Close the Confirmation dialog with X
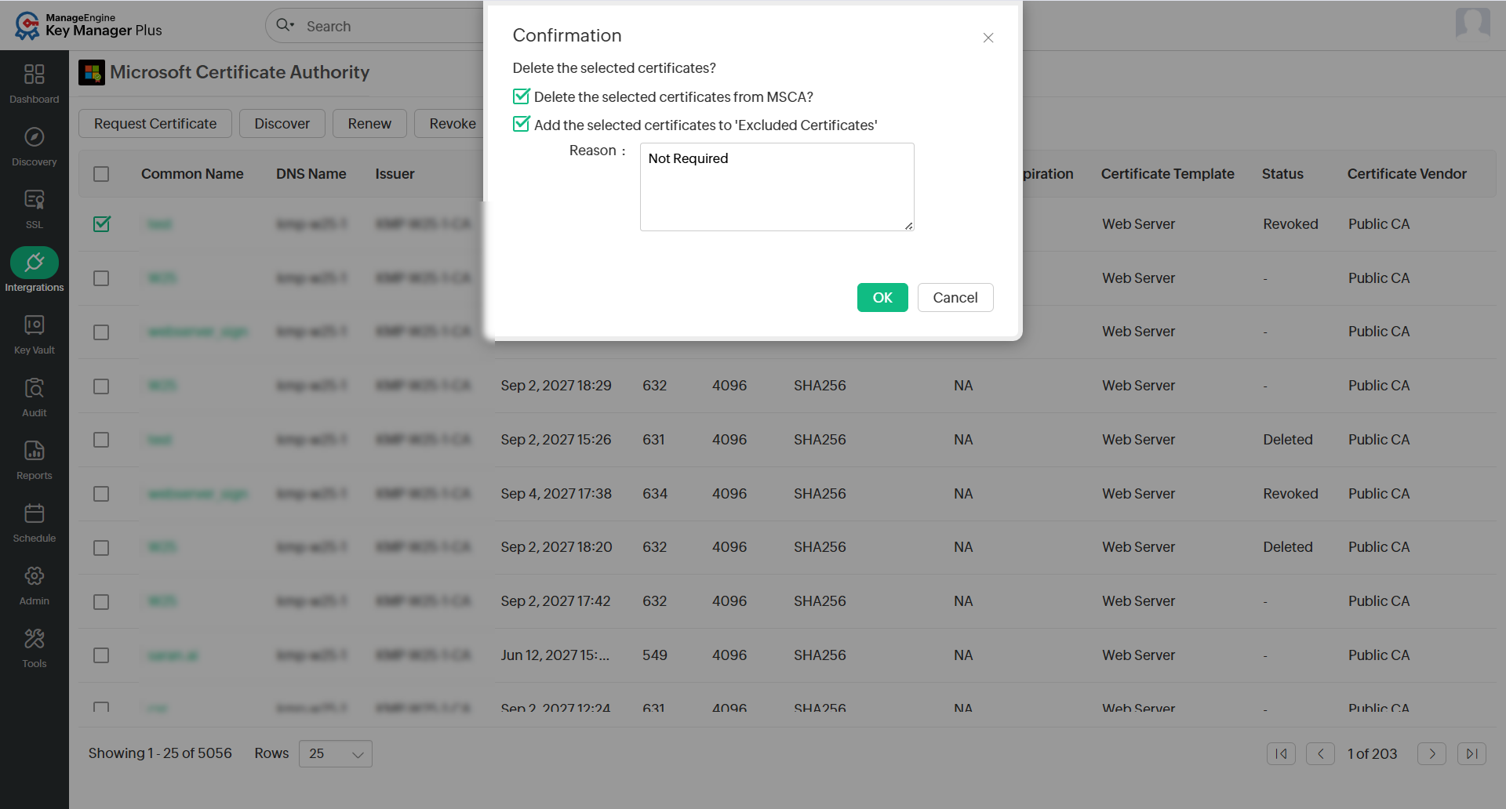Screen dimensions: 1506x809 (988, 38)
